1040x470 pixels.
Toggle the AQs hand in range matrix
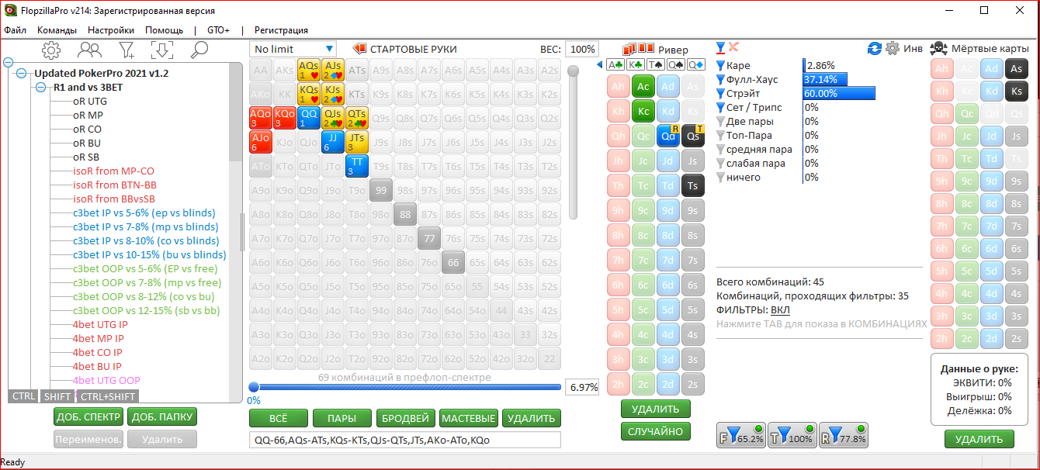pos(309,71)
